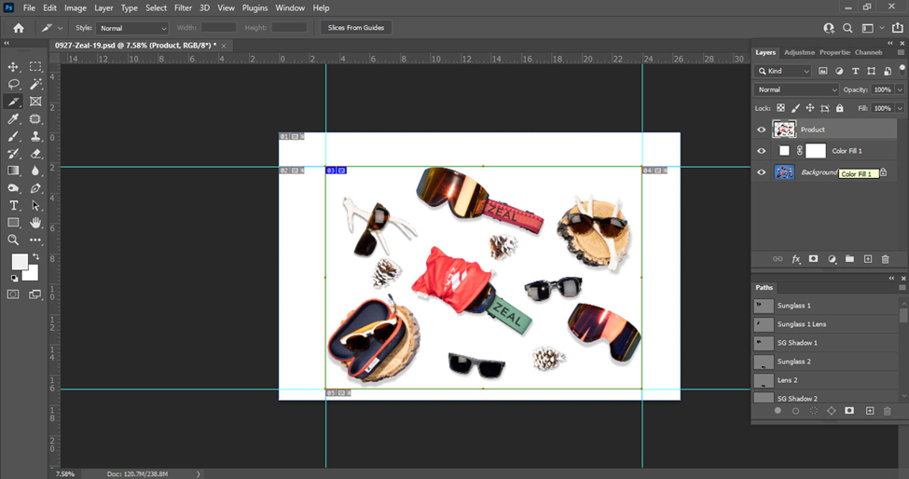Select the Horizontal Type tool
909x479 pixels.
[14, 205]
